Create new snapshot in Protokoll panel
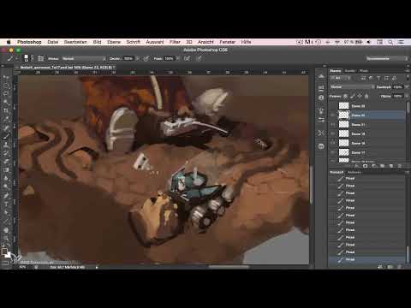 pyautogui.click(x=390, y=267)
